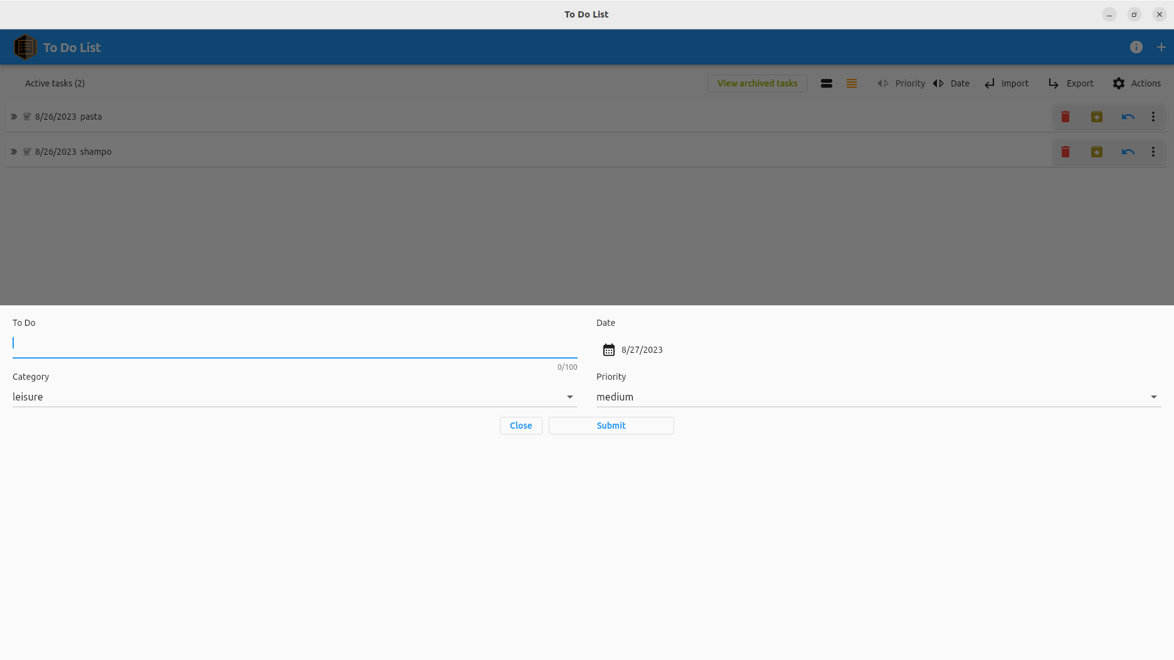Viewport: 1174px width, 660px height.
Task: Expand the pasta task details
Action: click(13, 116)
